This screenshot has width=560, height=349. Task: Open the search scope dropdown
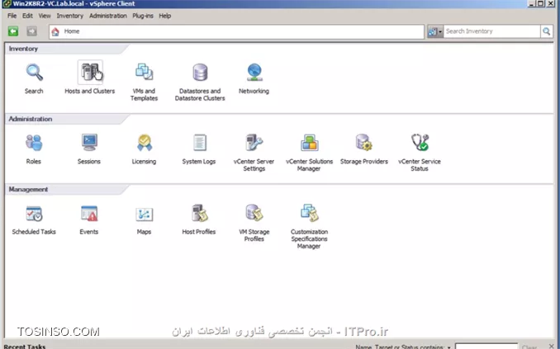click(435, 31)
